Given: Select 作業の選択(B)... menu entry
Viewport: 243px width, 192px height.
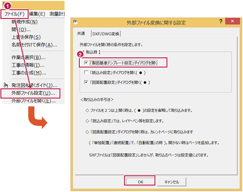Looking at the screenshot, I should tap(29, 57).
